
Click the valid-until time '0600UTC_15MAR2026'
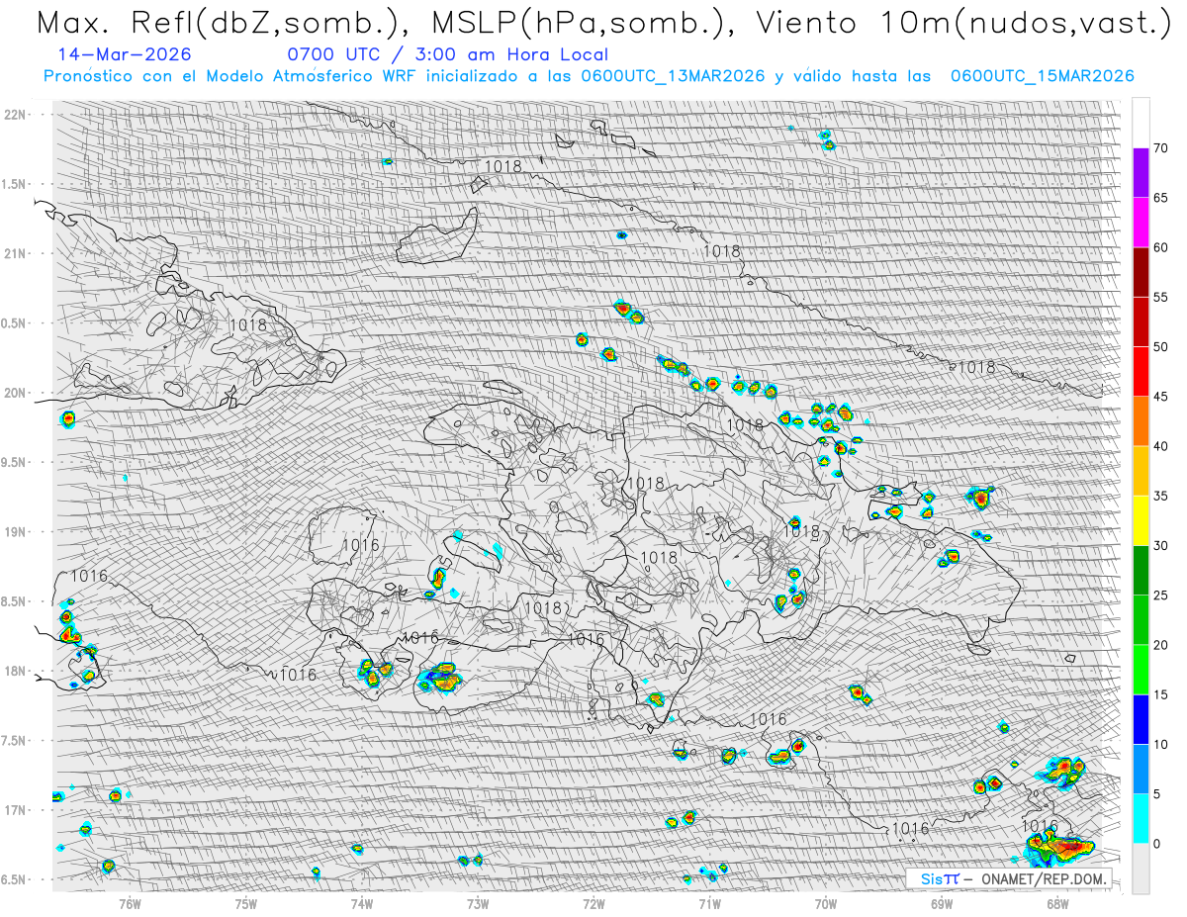(1042, 76)
